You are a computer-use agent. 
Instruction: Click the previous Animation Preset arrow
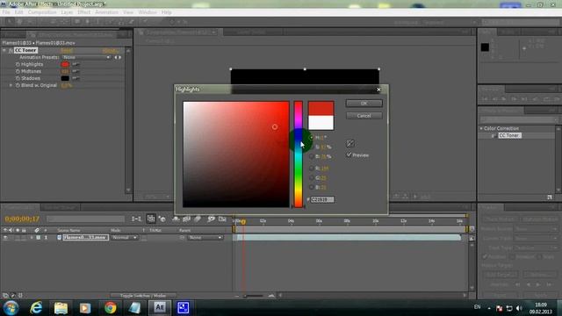pyautogui.click(x=115, y=57)
